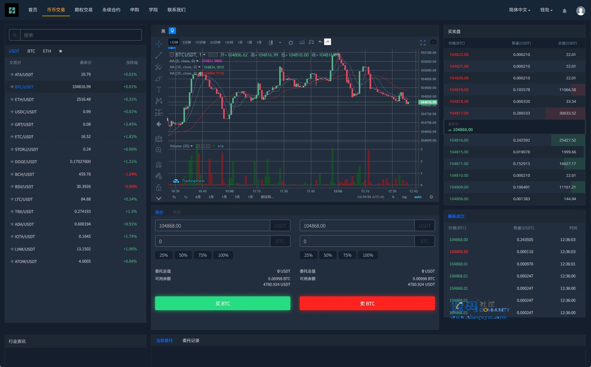Viewport: 591px width, 367px height.
Task: Open the indicators chart icon
Action: (302, 42)
